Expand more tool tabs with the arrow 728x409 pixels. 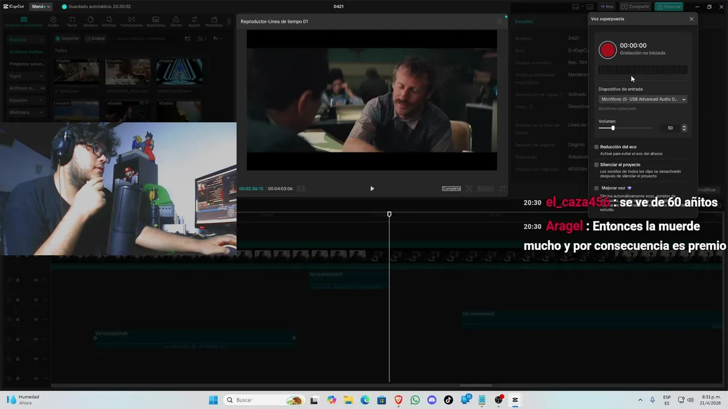tap(229, 22)
